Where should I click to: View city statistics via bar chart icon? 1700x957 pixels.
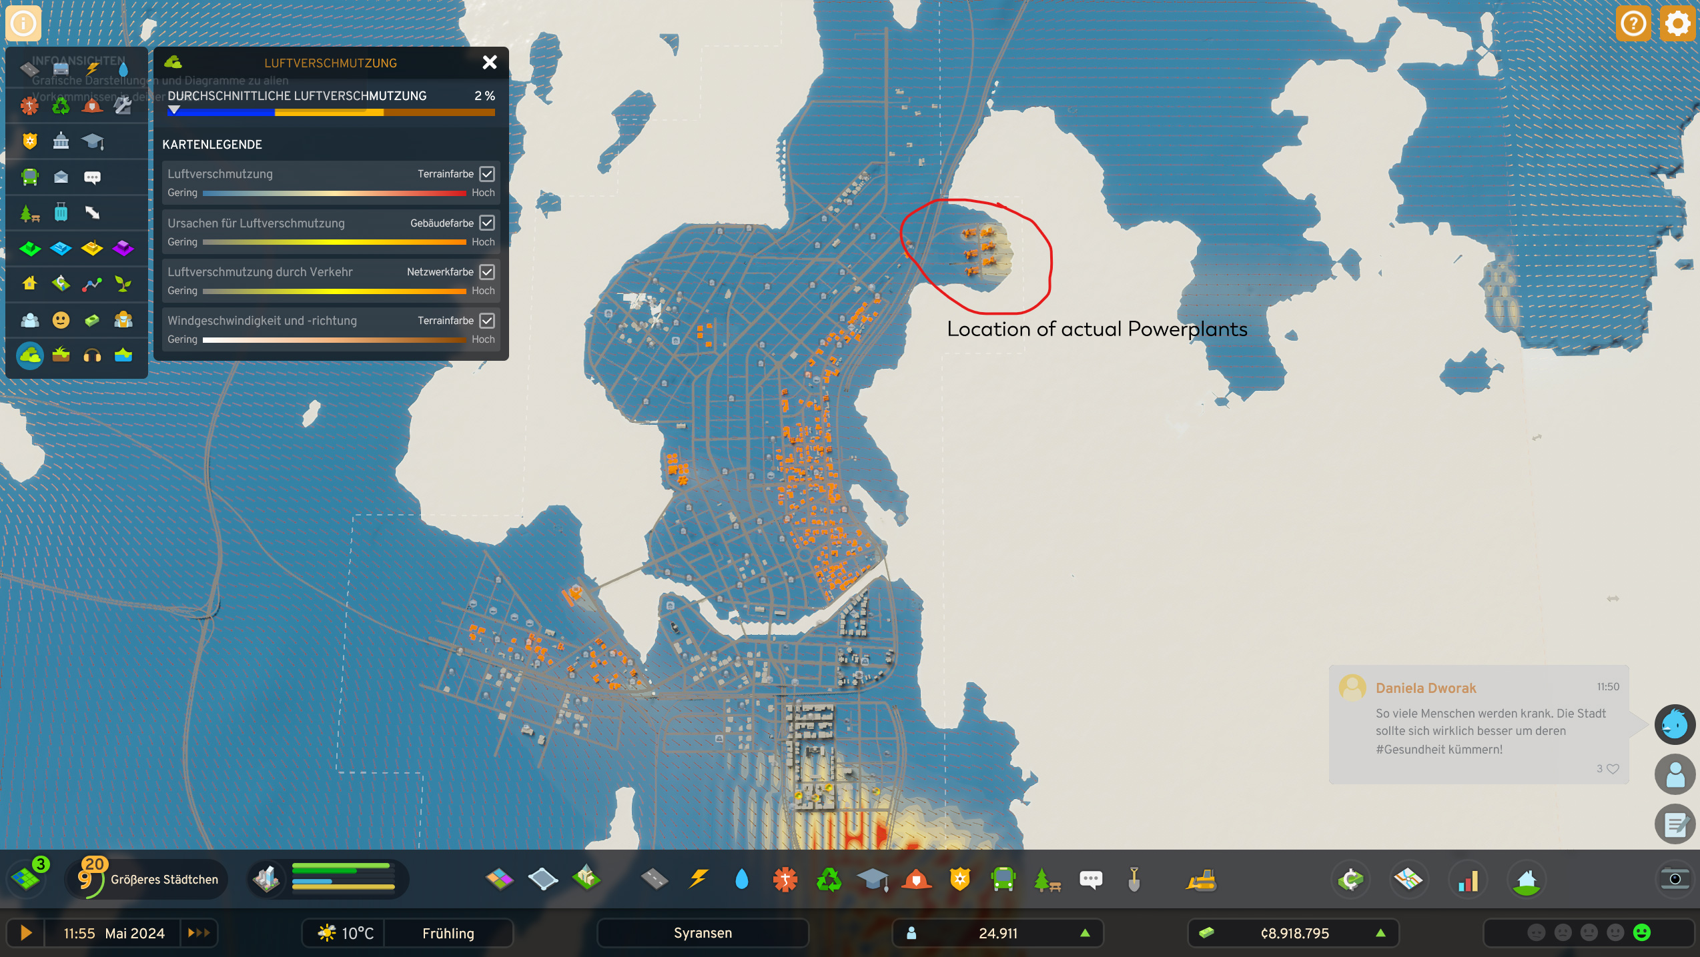pyautogui.click(x=1467, y=879)
